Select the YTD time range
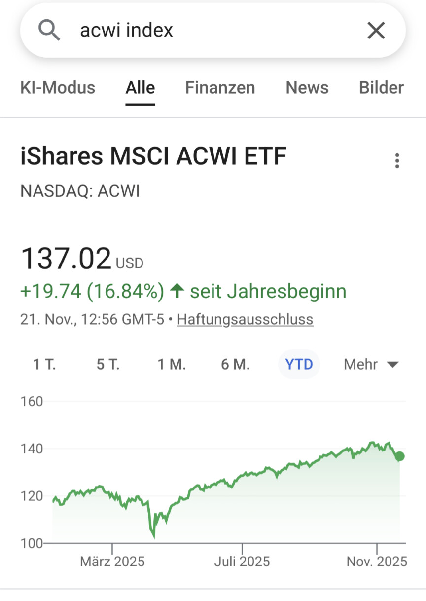 click(299, 365)
